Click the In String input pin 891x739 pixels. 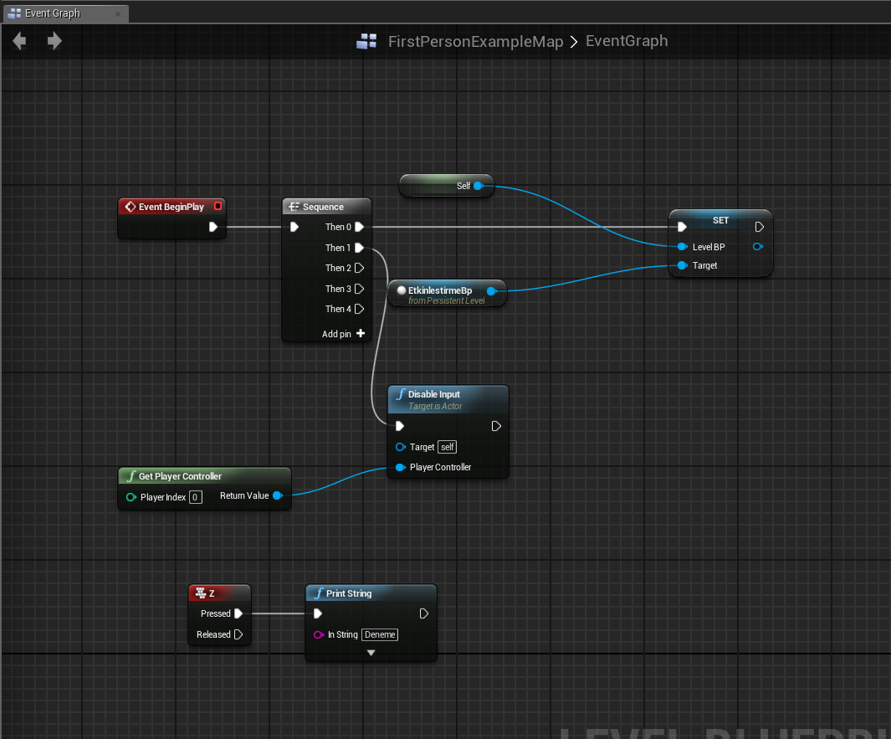click(x=319, y=634)
